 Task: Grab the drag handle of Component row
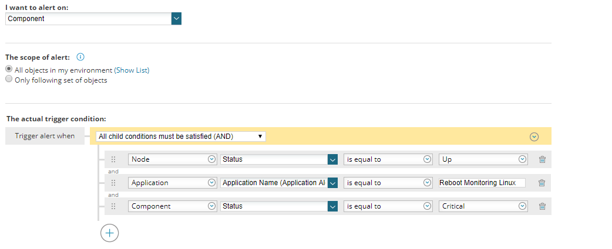[113, 206]
